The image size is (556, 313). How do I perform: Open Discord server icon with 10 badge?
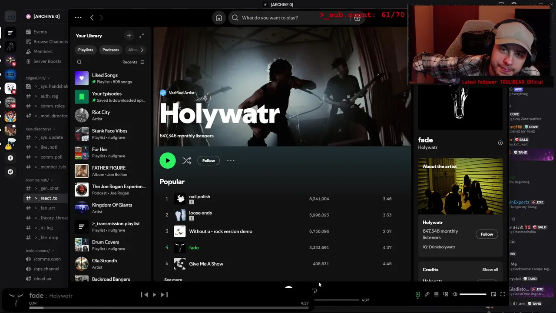pos(10,103)
